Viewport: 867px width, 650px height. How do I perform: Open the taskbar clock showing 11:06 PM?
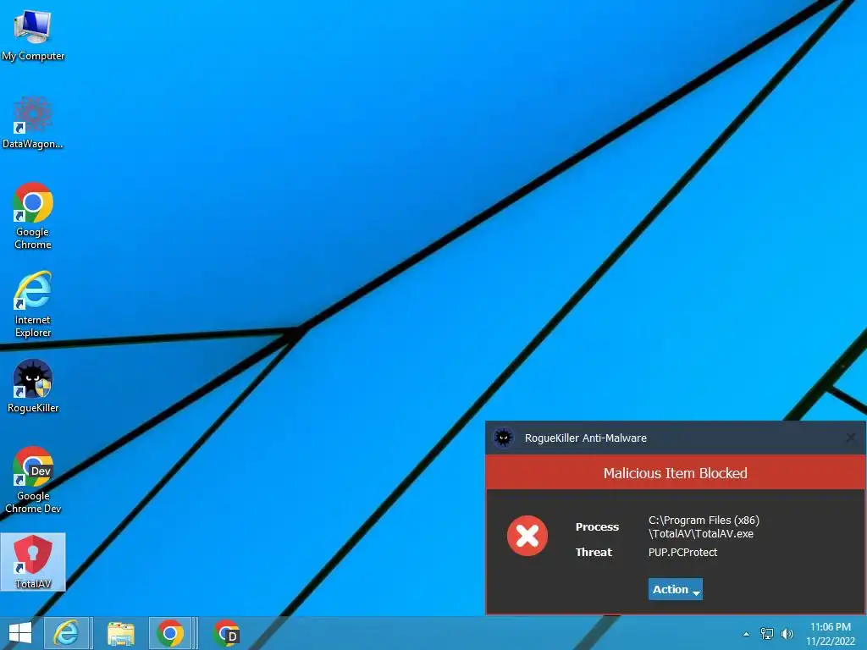831,634
